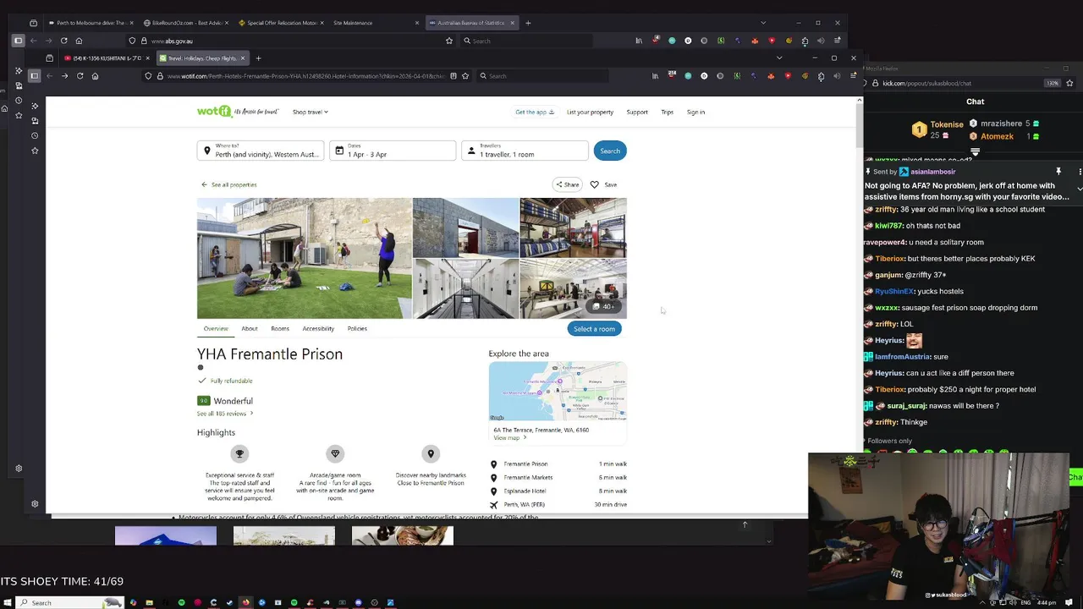
Task: Open the prison corridor photo thumbnail
Action: [465, 288]
